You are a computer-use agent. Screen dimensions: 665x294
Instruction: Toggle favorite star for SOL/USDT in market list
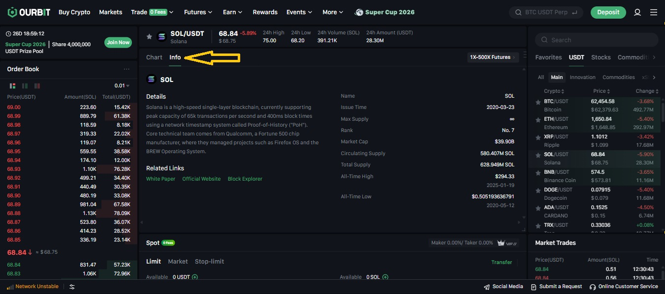tap(538, 155)
